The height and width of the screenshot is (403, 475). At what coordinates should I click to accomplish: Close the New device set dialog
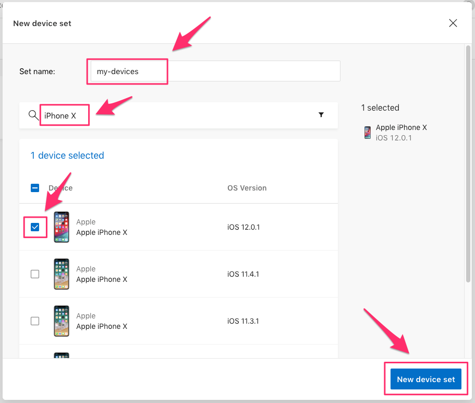453,23
